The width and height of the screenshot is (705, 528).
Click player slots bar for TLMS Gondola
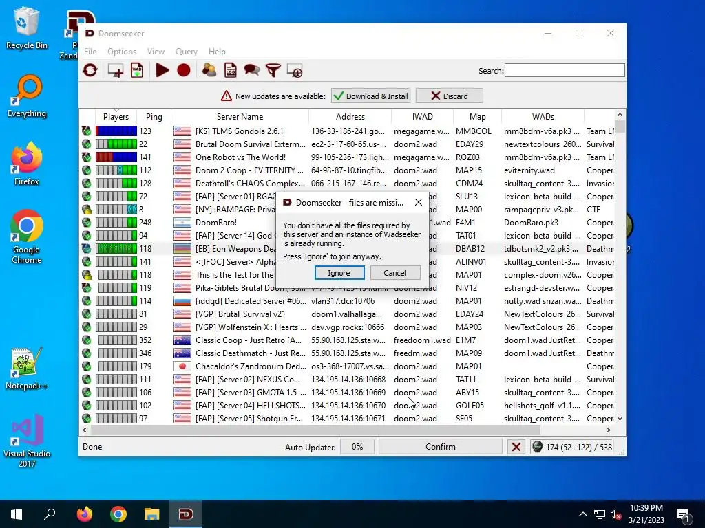[x=116, y=131]
